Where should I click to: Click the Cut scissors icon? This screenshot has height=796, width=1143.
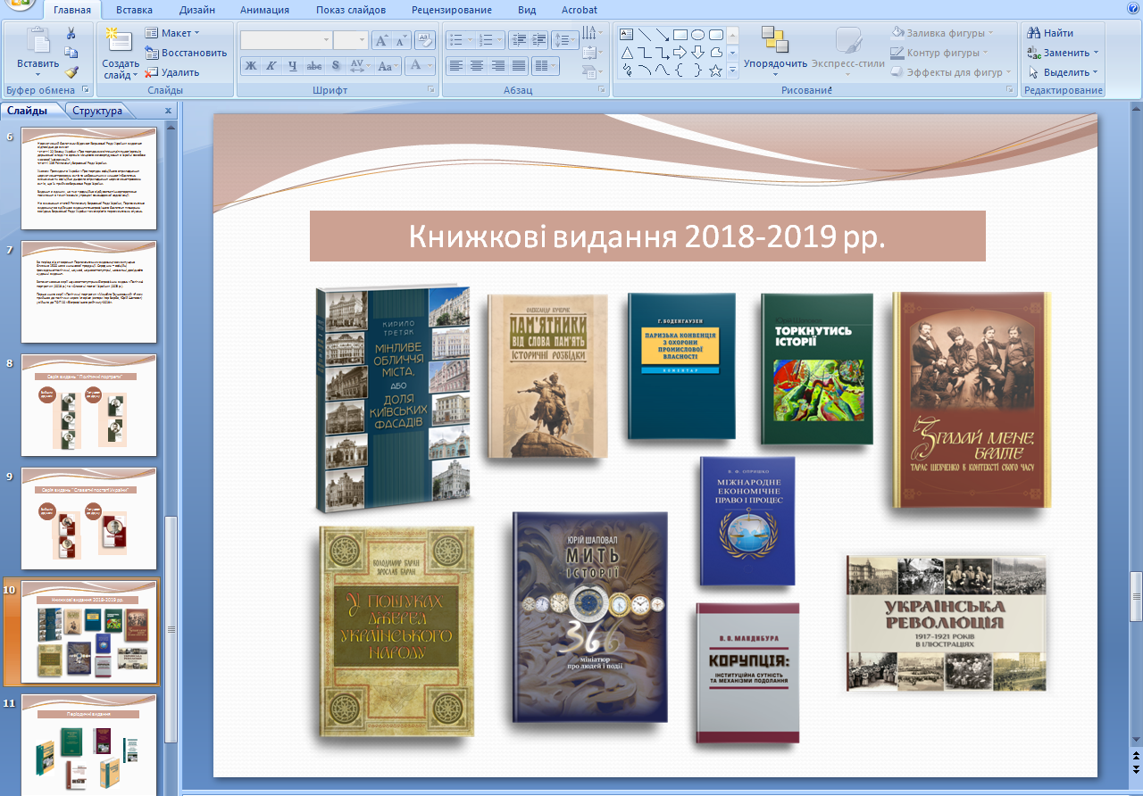coord(71,33)
